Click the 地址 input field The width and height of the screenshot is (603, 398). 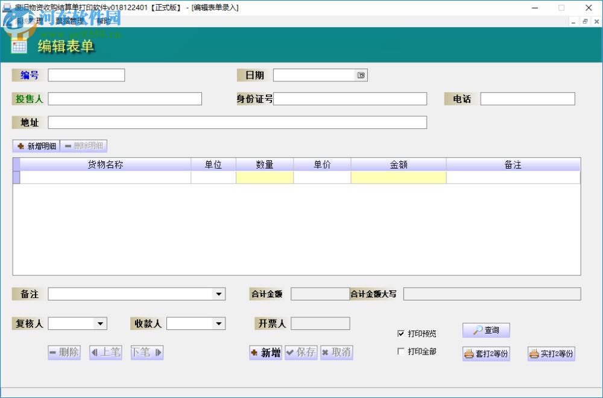237,123
